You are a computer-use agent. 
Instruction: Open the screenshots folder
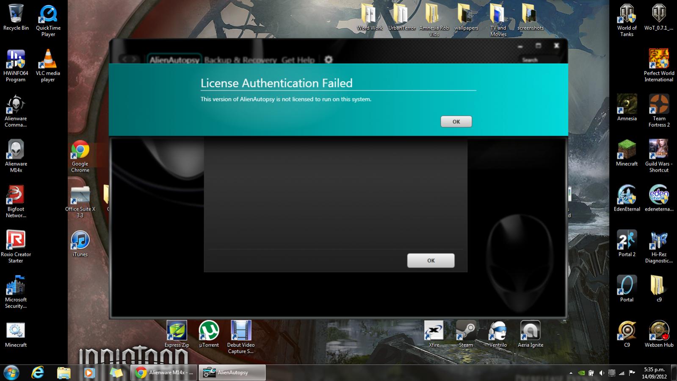coord(531,17)
